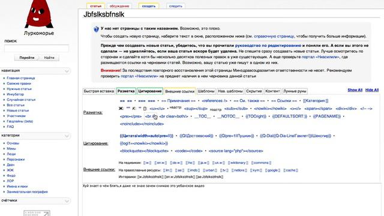This screenshot has height=216, width=384.
Task: Open the FAQ sidebar link
Action: pos(10,127)
